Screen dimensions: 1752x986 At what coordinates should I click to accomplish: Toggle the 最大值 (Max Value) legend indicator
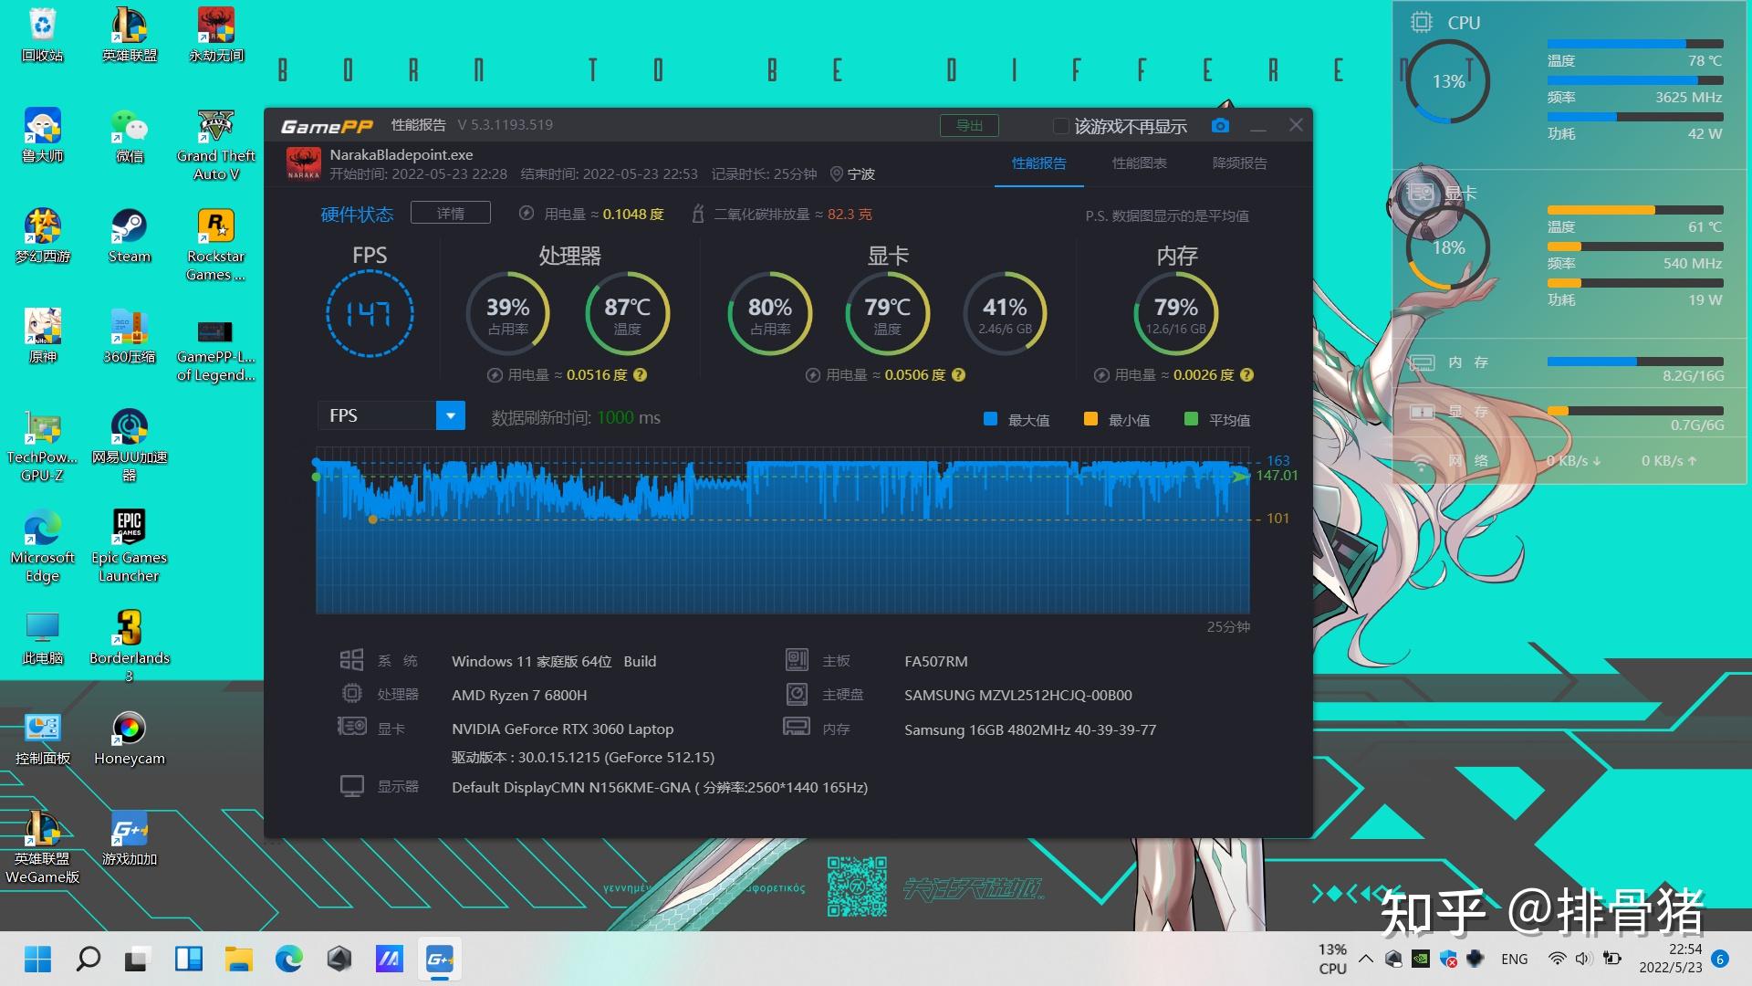point(985,419)
